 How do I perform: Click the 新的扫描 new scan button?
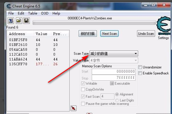[88, 34]
